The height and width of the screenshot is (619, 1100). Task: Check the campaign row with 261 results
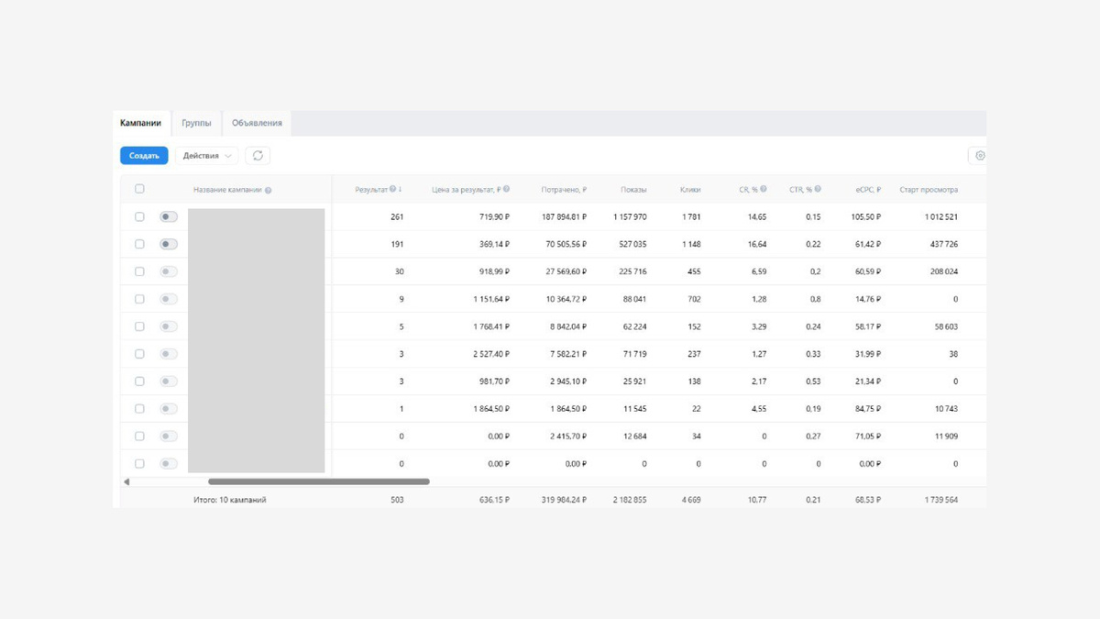point(139,217)
